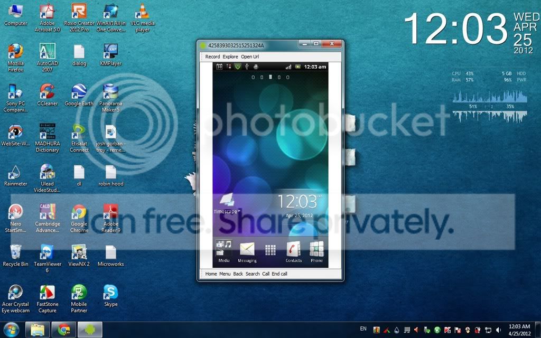Screen dimensions: 541x338
Task: Select the CCleaner desktop shortcut
Action: pyautogui.click(x=47, y=95)
